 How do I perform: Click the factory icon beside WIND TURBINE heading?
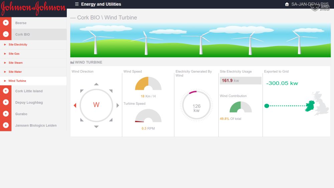tap(72, 62)
